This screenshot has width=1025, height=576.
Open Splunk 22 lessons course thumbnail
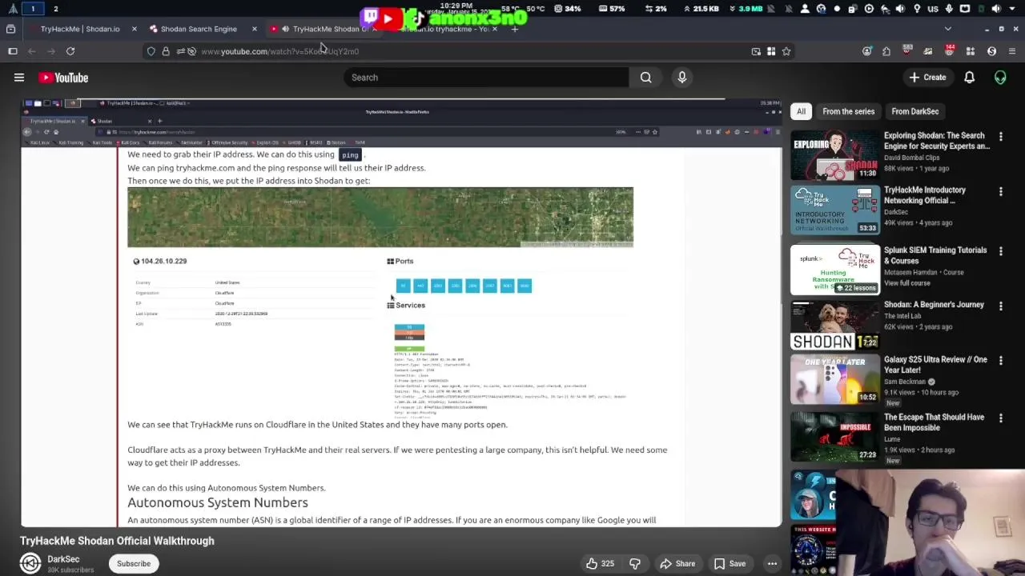click(835, 269)
